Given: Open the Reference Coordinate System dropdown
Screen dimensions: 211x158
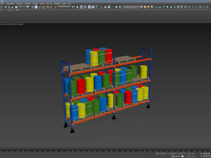Looking at the screenshot, I should coord(22,7).
